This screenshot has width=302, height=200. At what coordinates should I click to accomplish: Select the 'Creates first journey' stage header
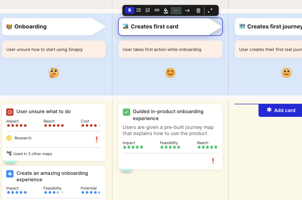[x=271, y=26]
